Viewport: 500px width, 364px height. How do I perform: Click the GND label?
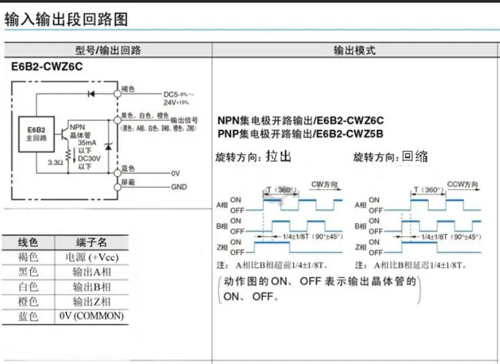coord(179,187)
